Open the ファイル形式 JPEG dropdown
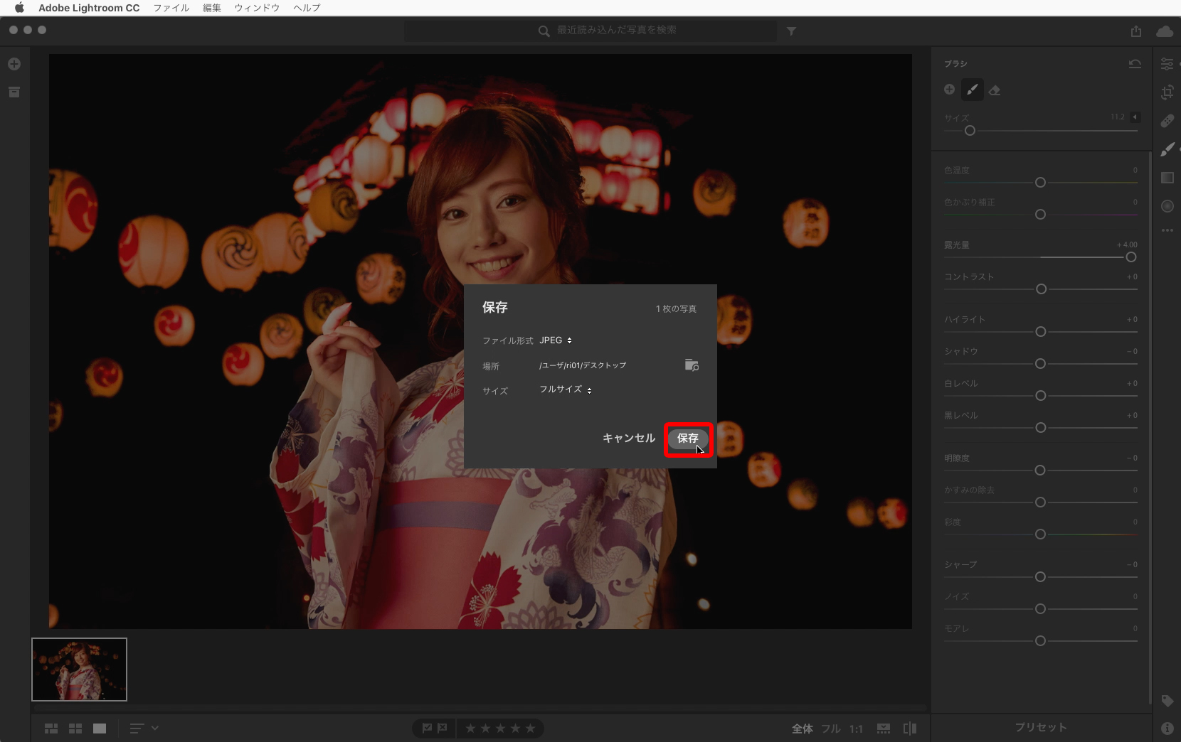This screenshot has height=742, width=1181. (556, 340)
